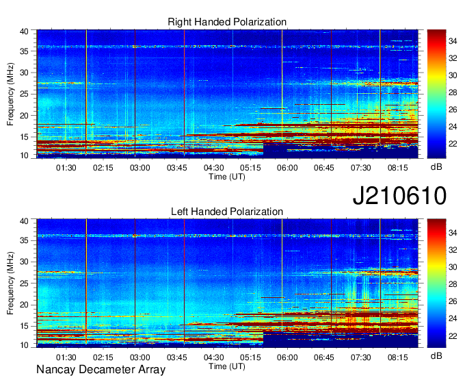Click the 02:15 time tick of Right Handed plot
Image resolution: width=465 pixels, height=378 pixels.
tap(103, 168)
